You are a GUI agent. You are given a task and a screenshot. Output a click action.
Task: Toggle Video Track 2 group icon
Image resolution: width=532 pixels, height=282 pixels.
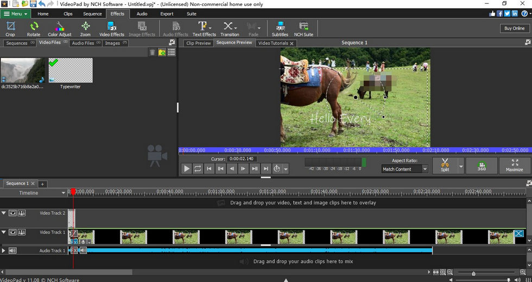coord(22,213)
